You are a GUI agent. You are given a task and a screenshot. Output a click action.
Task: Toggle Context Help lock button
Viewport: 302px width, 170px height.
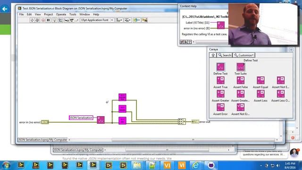[185, 42]
